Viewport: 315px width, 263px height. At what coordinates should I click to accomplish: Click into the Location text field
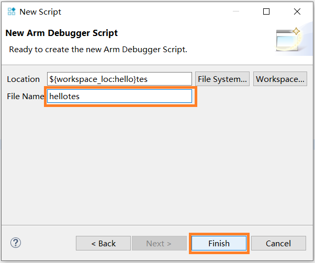coord(119,79)
